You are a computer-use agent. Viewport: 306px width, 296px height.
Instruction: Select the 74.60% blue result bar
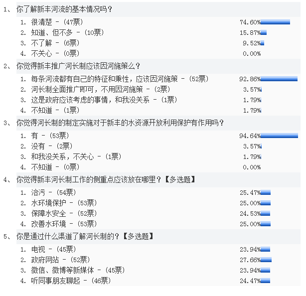click(x=275, y=22)
